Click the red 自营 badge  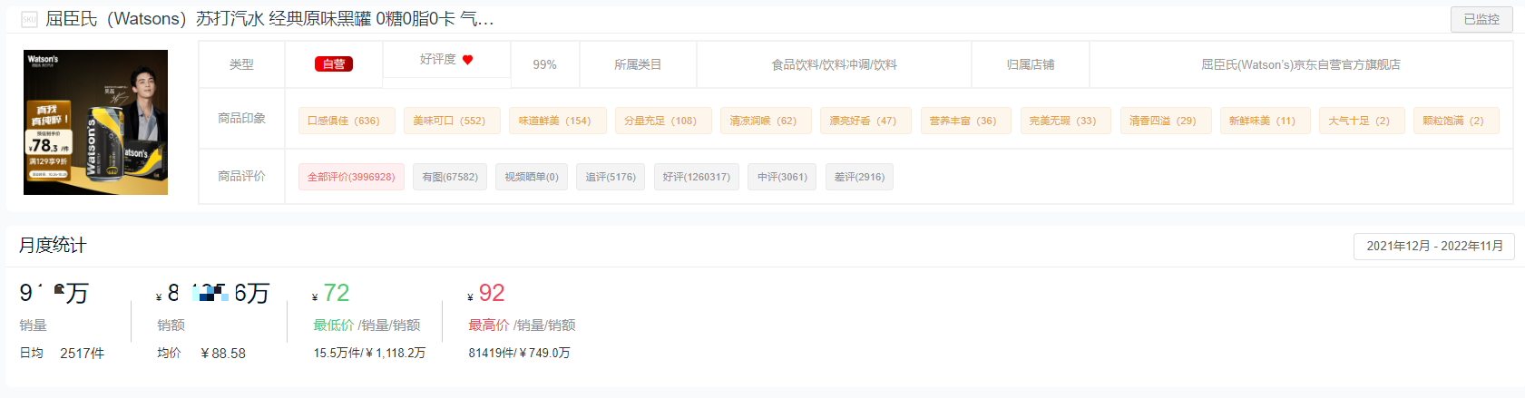tap(334, 64)
